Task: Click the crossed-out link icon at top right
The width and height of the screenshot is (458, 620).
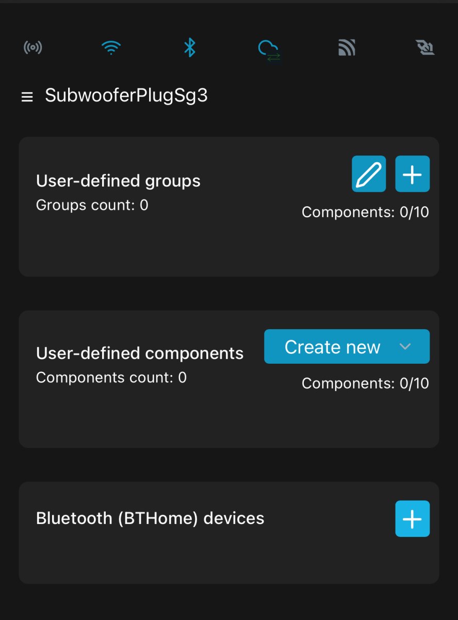Action: 425,48
